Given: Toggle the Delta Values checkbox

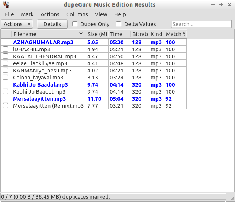Looking at the screenshot, I should 119,24.
